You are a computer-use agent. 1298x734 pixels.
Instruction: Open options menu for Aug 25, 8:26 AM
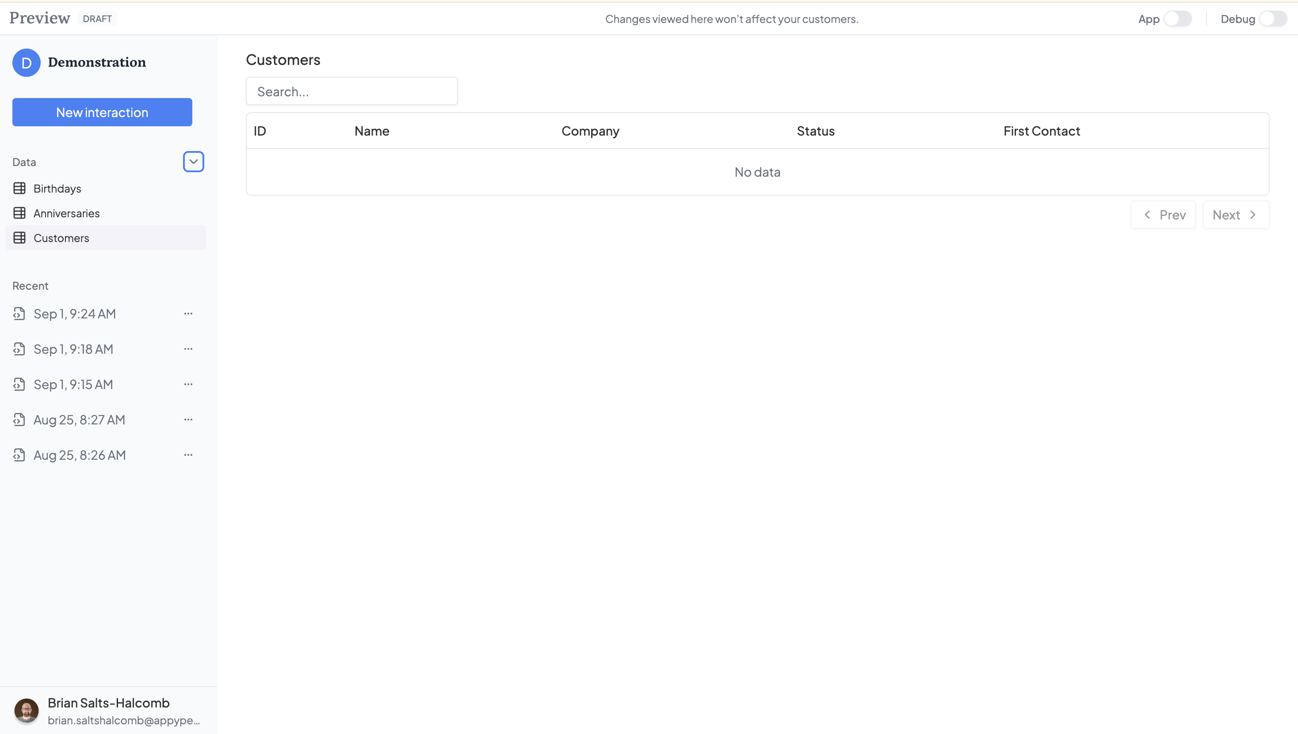(188, 454)
